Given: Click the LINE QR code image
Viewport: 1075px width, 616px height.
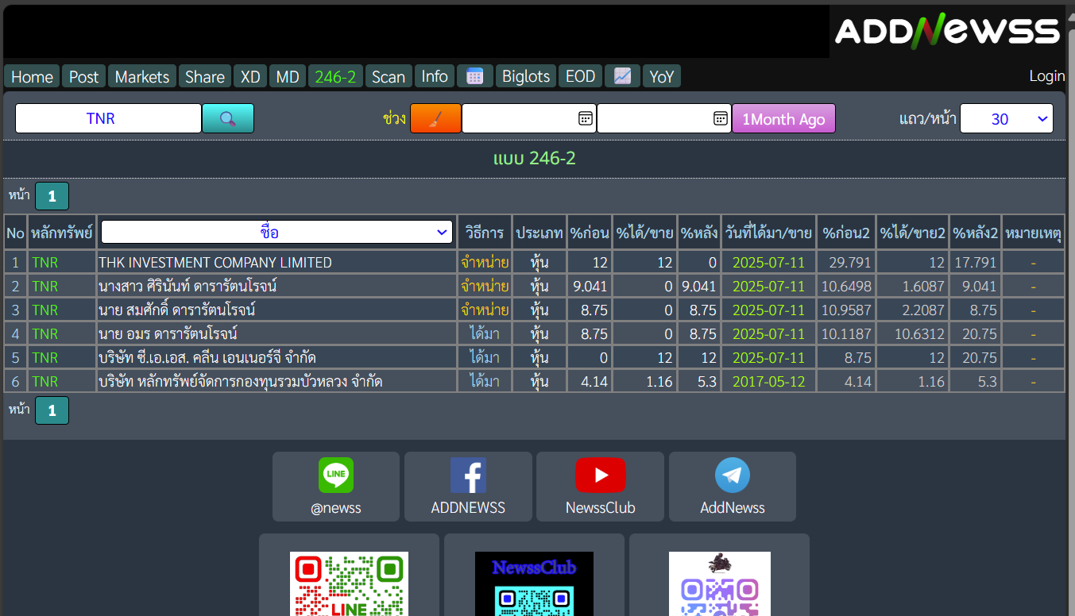Looking at the screenshot, I should (349, 583).
